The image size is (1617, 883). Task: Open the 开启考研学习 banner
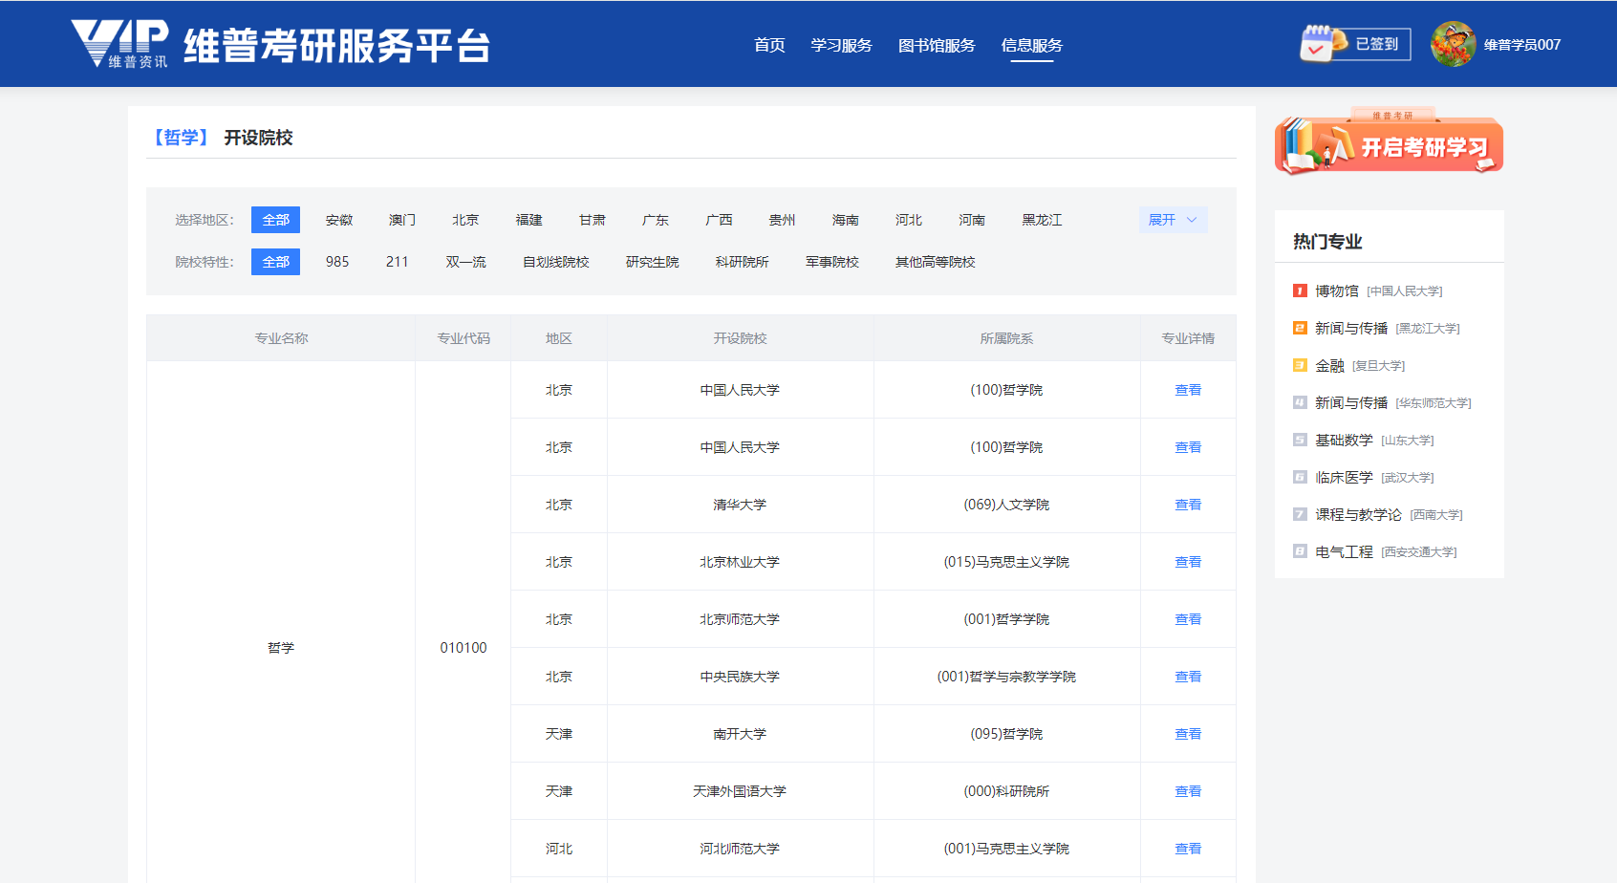[1389, 142]
